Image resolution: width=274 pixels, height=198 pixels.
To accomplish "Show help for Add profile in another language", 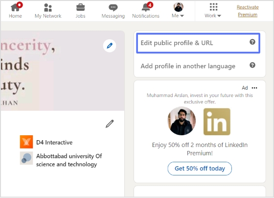I will (x=252, y=65).
